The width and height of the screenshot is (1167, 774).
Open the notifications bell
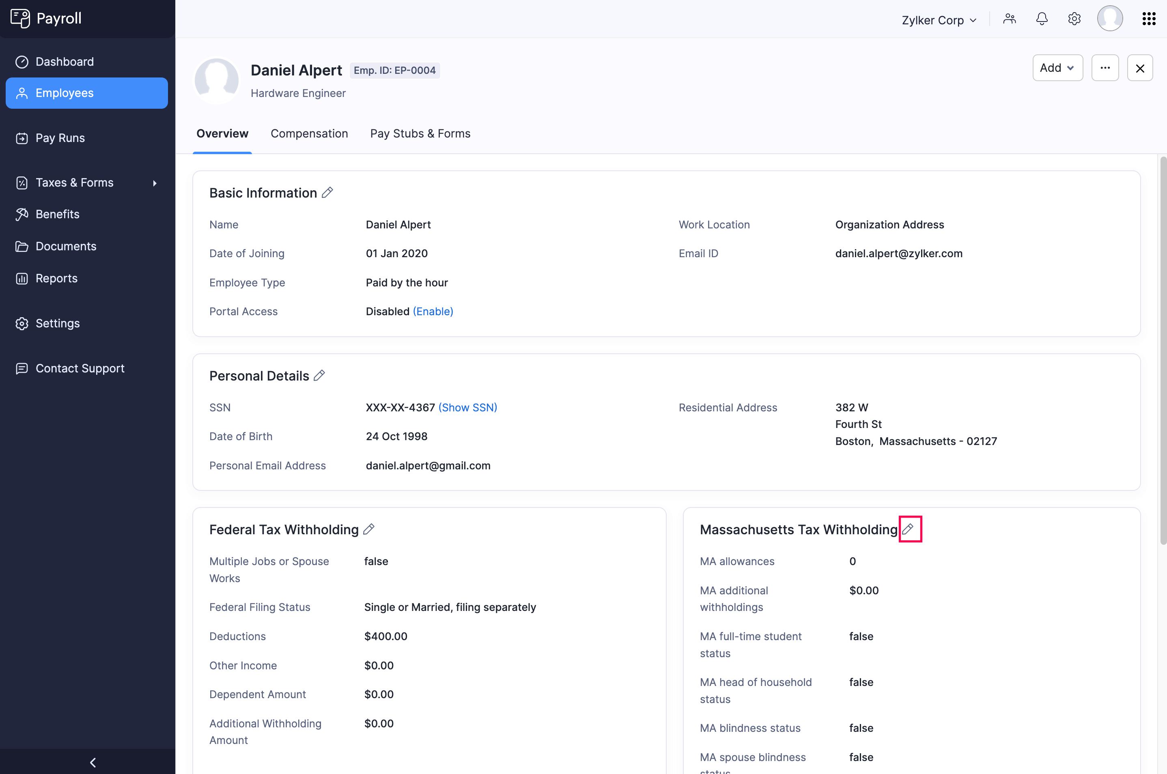1042,18
